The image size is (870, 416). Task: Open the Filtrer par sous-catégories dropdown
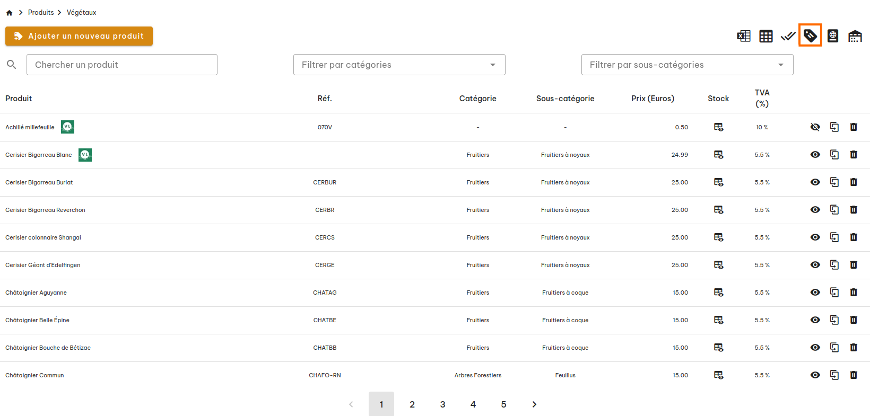[x=687, y=65]
